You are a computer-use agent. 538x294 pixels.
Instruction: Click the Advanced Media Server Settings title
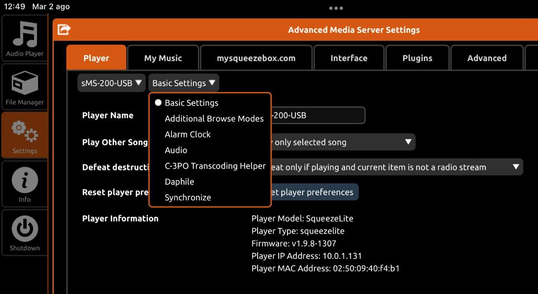click(354, 30)
